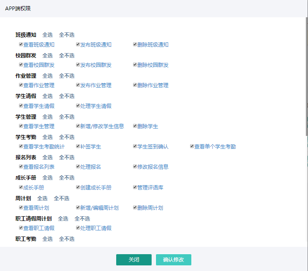Screen dimensions: 308x271
Task: Click 全选 next to 校园群发
Action: pyautogui.click(x=48, y=56)
